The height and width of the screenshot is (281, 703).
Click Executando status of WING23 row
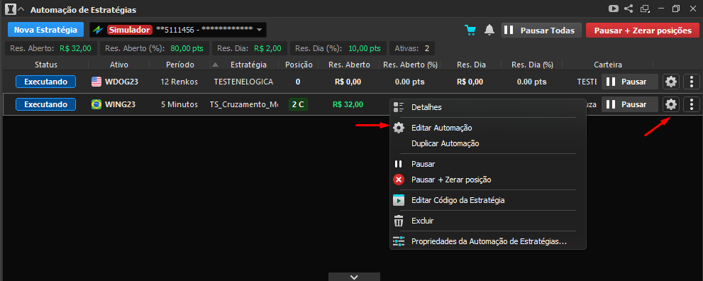click(x=45, y=104)
